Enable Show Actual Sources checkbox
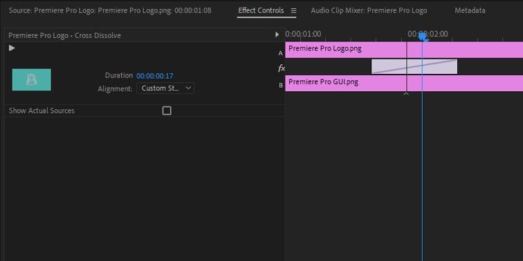523x261 pixels. pos(167,111)
